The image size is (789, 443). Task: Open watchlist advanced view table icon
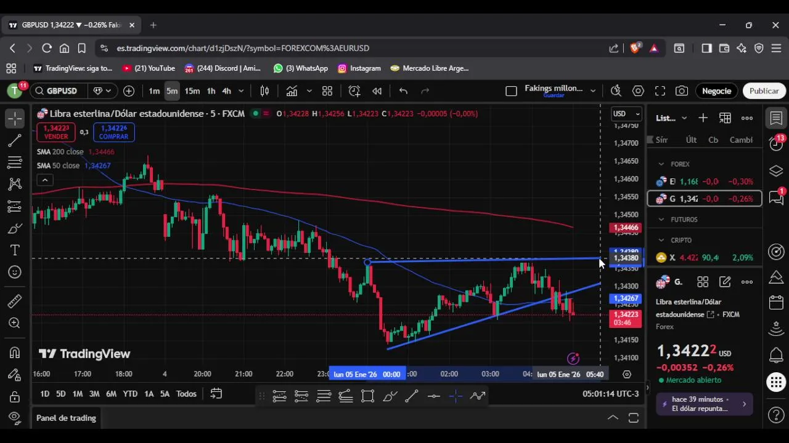[x=725, y=118]
